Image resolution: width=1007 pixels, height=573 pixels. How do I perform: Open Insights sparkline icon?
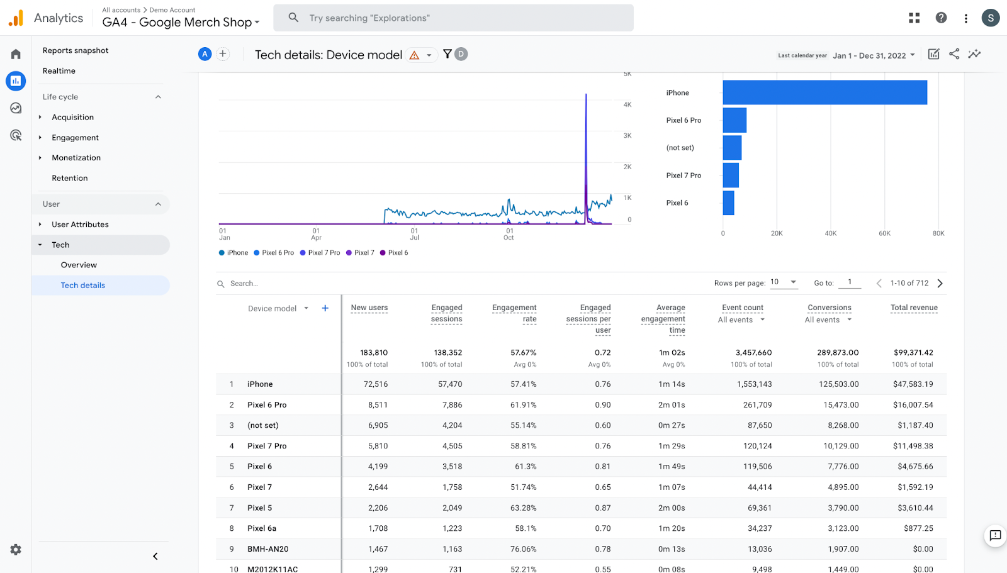(x=974, y=54)
